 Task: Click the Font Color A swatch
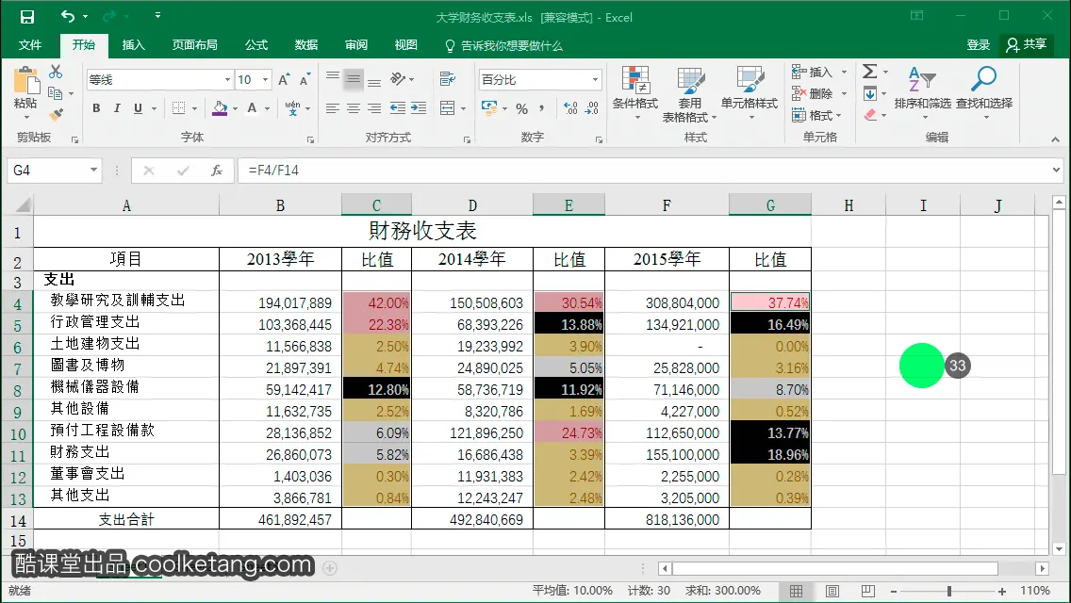(252, 108)
